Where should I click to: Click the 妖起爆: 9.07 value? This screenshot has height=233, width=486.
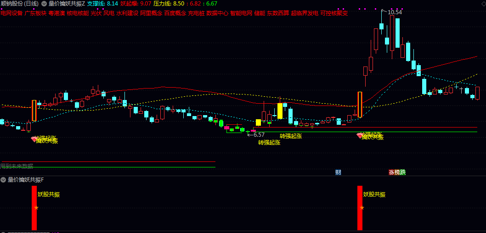point(136,4)
